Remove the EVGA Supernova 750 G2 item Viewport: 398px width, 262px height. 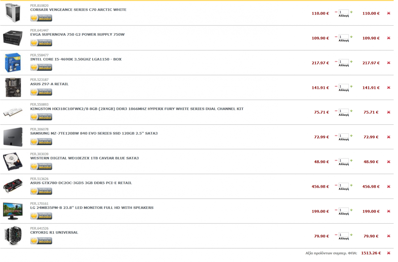point(389,38)
